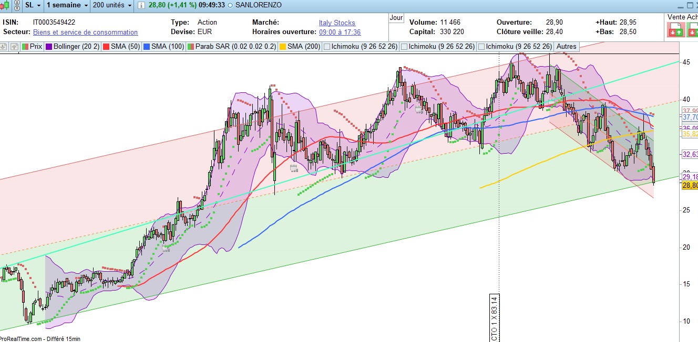Select the 'Prix' indicator label
This screenshot has height=342, width=698.
click(x=36, y=46)
